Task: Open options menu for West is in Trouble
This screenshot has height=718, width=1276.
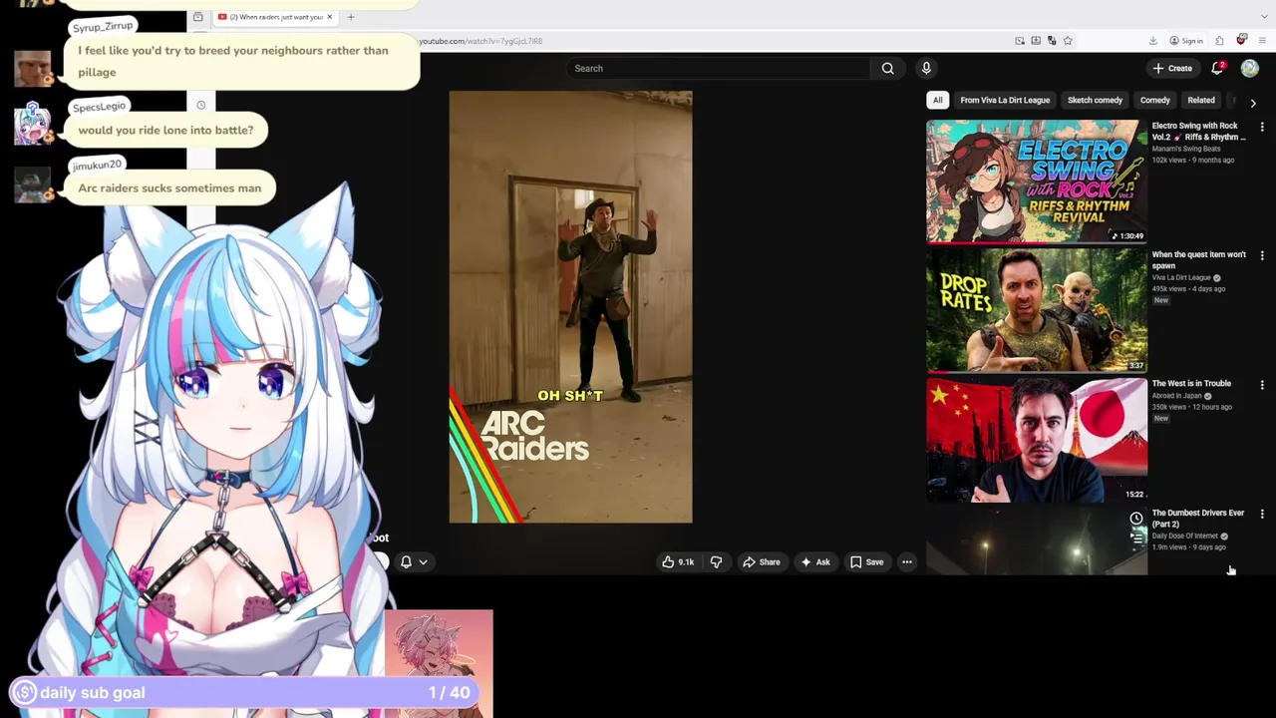Action: [x=1262, y=385]
